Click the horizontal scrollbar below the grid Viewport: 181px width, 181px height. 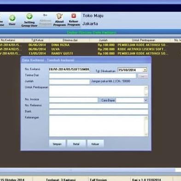(x=88, y=169)
